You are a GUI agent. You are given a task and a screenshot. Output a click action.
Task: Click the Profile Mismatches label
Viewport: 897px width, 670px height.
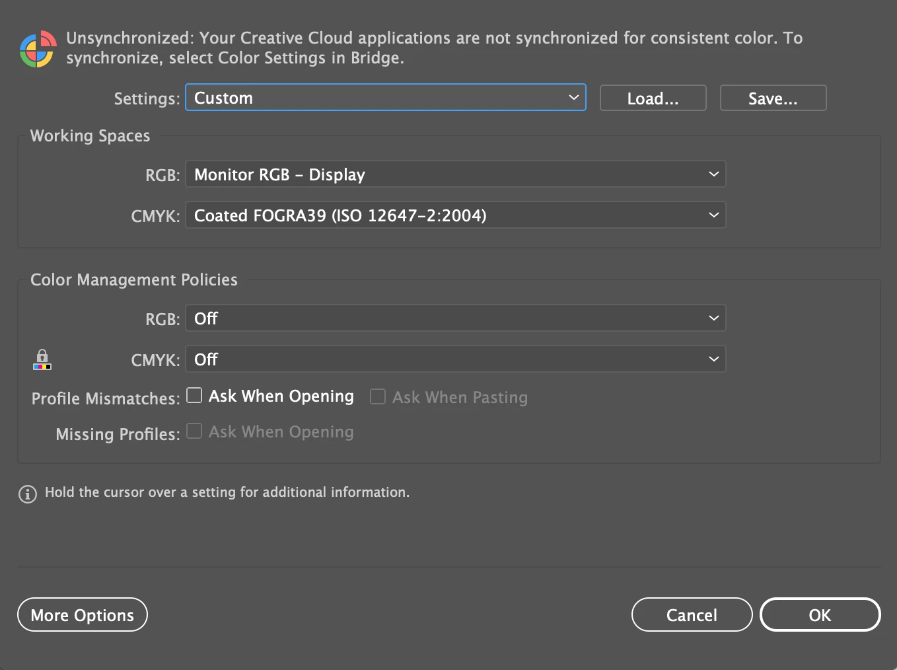point(106,398)
